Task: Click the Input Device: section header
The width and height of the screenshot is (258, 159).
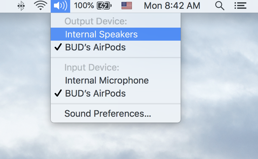Action: pos(92,68)
